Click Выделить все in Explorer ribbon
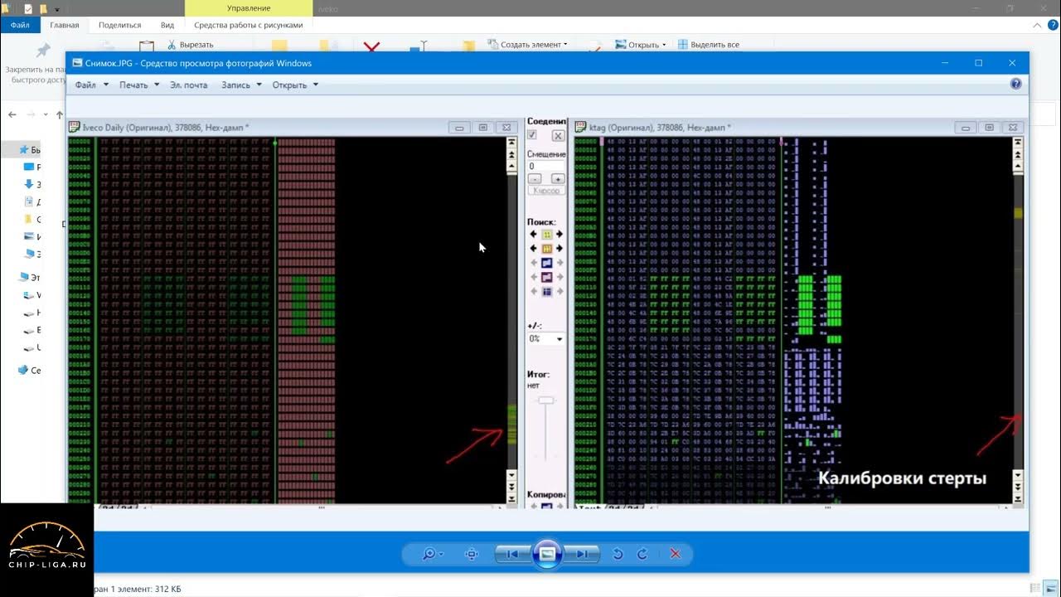This screenshot has height=597, width=1061. click(709, 45)
